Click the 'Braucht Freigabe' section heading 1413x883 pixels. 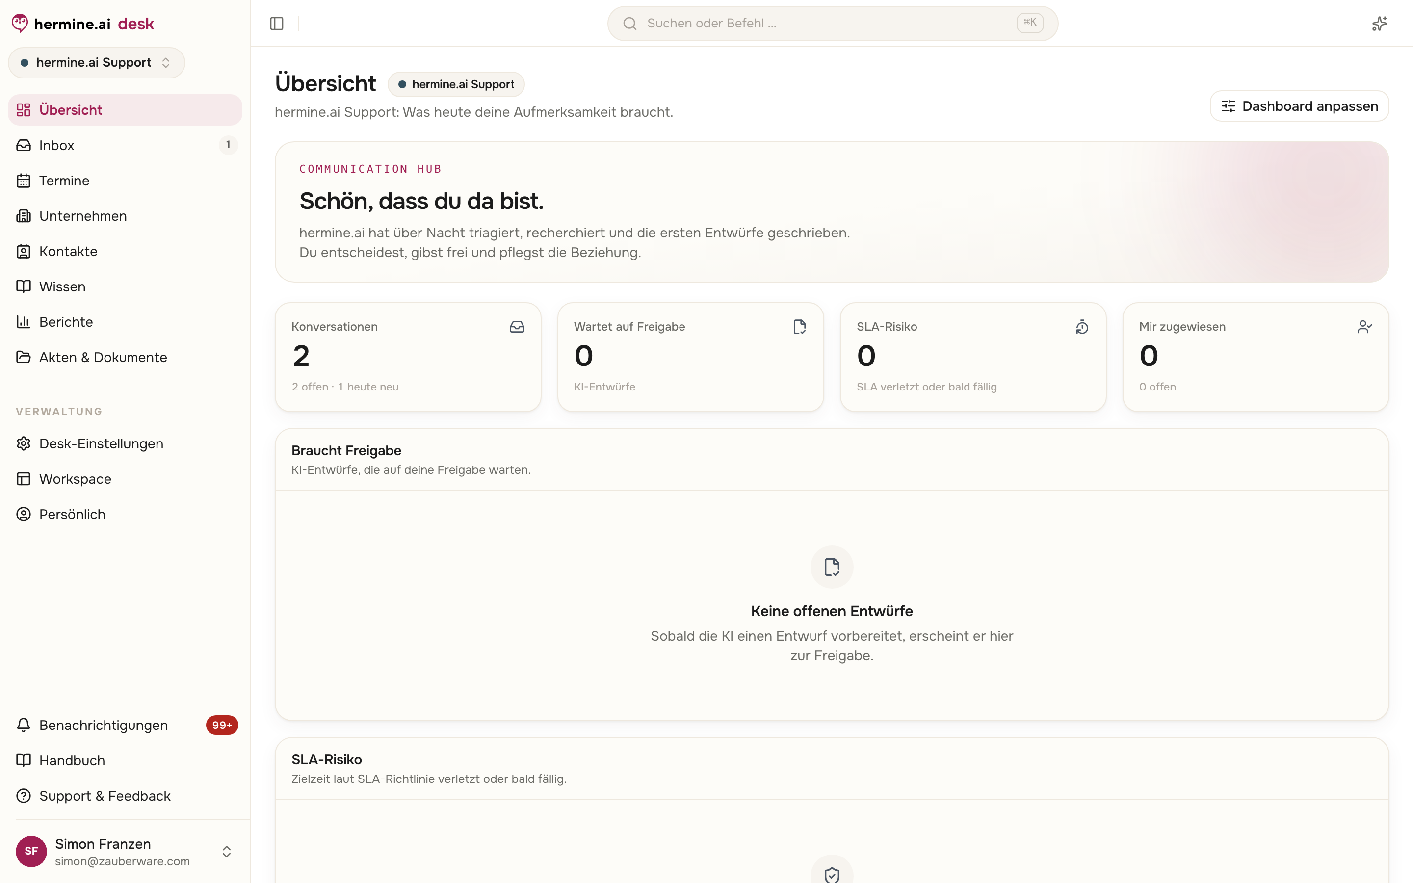346,451
